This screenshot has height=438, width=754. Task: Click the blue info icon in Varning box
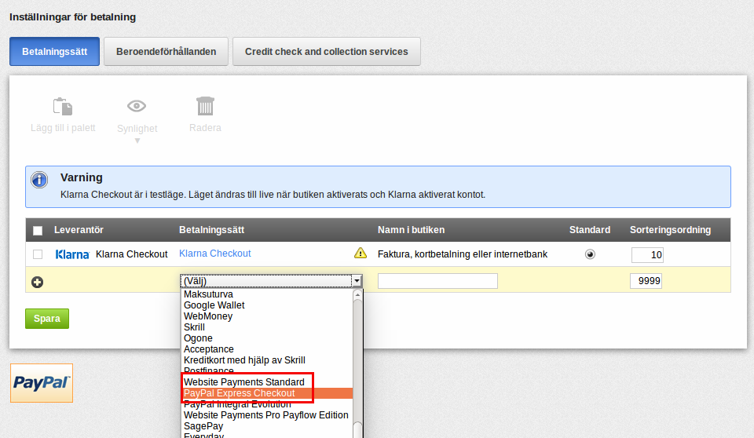(39, 180)
